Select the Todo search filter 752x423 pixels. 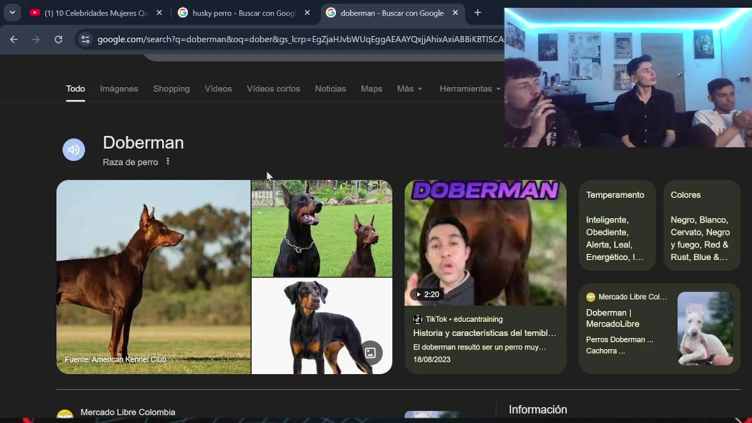point(75,89)
